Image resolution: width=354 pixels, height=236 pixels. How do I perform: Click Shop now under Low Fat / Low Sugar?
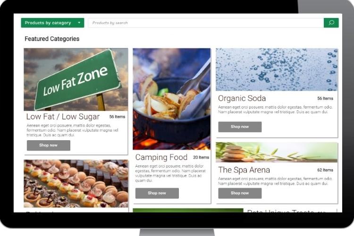pos(49,145)
